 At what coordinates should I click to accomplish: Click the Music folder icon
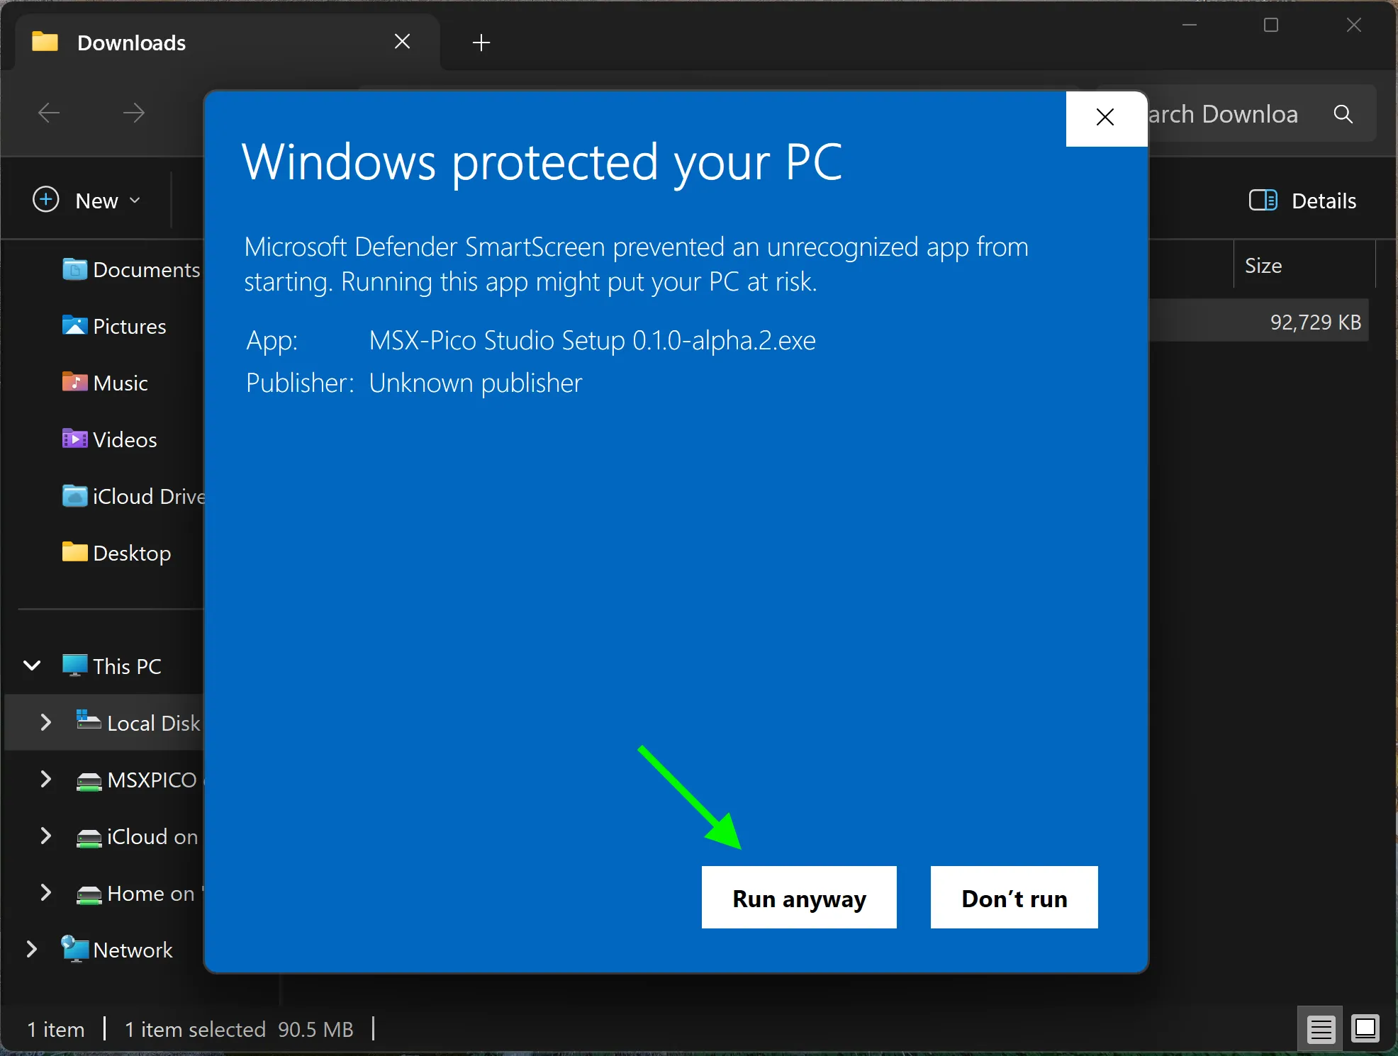tap(74, 383)
